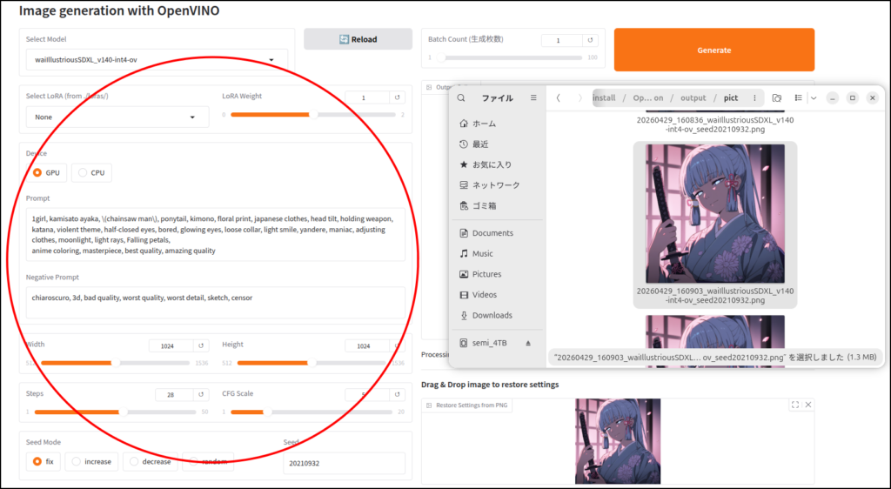The image size is (891, 489).
Task: Set seed mode to increase
Action: (x=91, y=461)
